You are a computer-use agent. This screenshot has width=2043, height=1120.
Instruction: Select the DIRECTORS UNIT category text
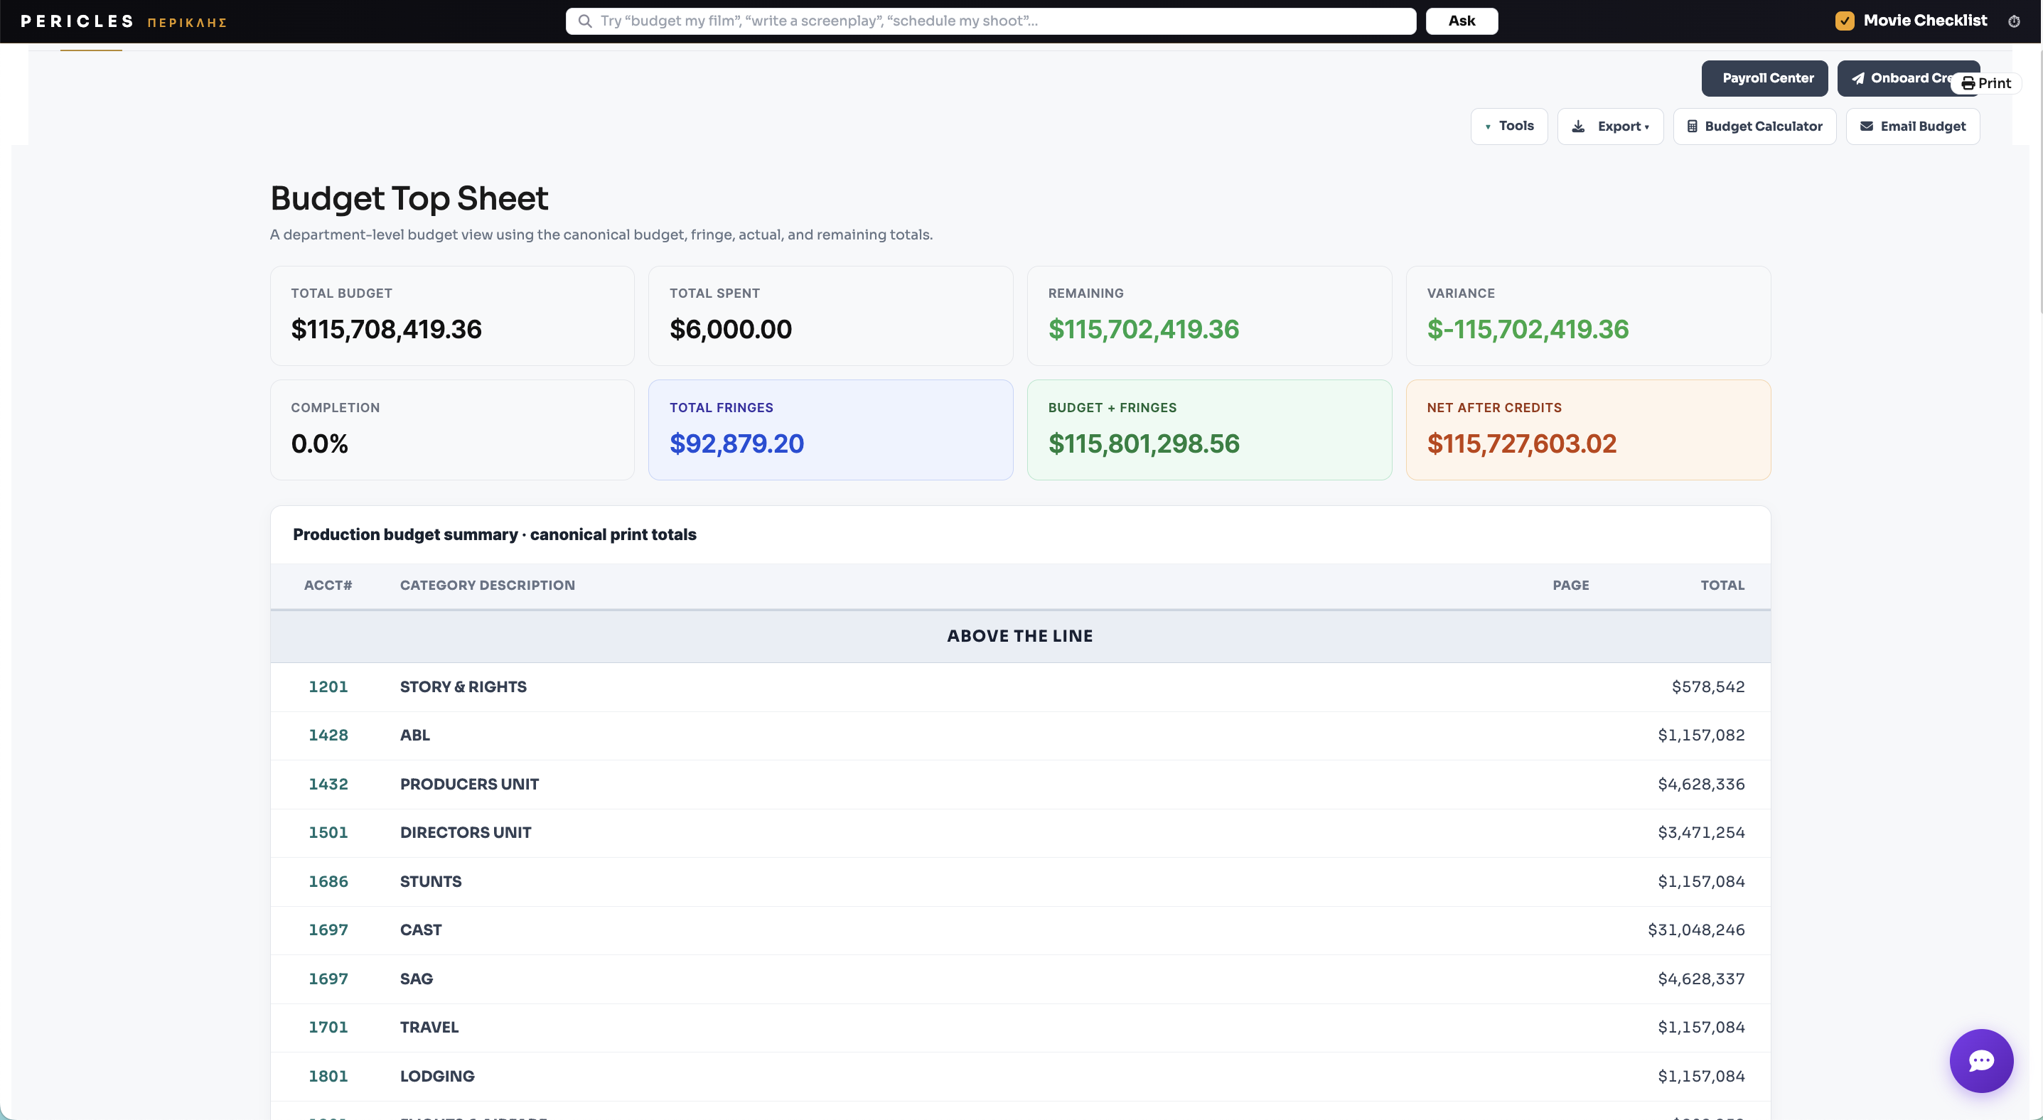tap(466, 832)
